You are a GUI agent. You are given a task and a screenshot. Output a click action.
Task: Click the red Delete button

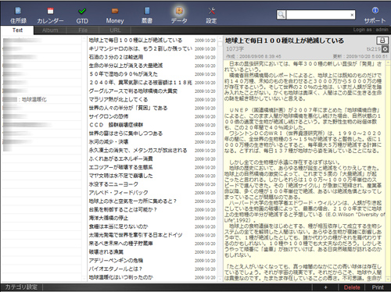point(352,287)
